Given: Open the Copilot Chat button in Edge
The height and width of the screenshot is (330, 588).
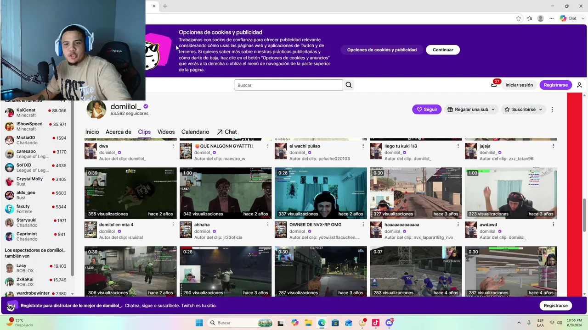Looking at the screenshot, I should coord(568,18).
